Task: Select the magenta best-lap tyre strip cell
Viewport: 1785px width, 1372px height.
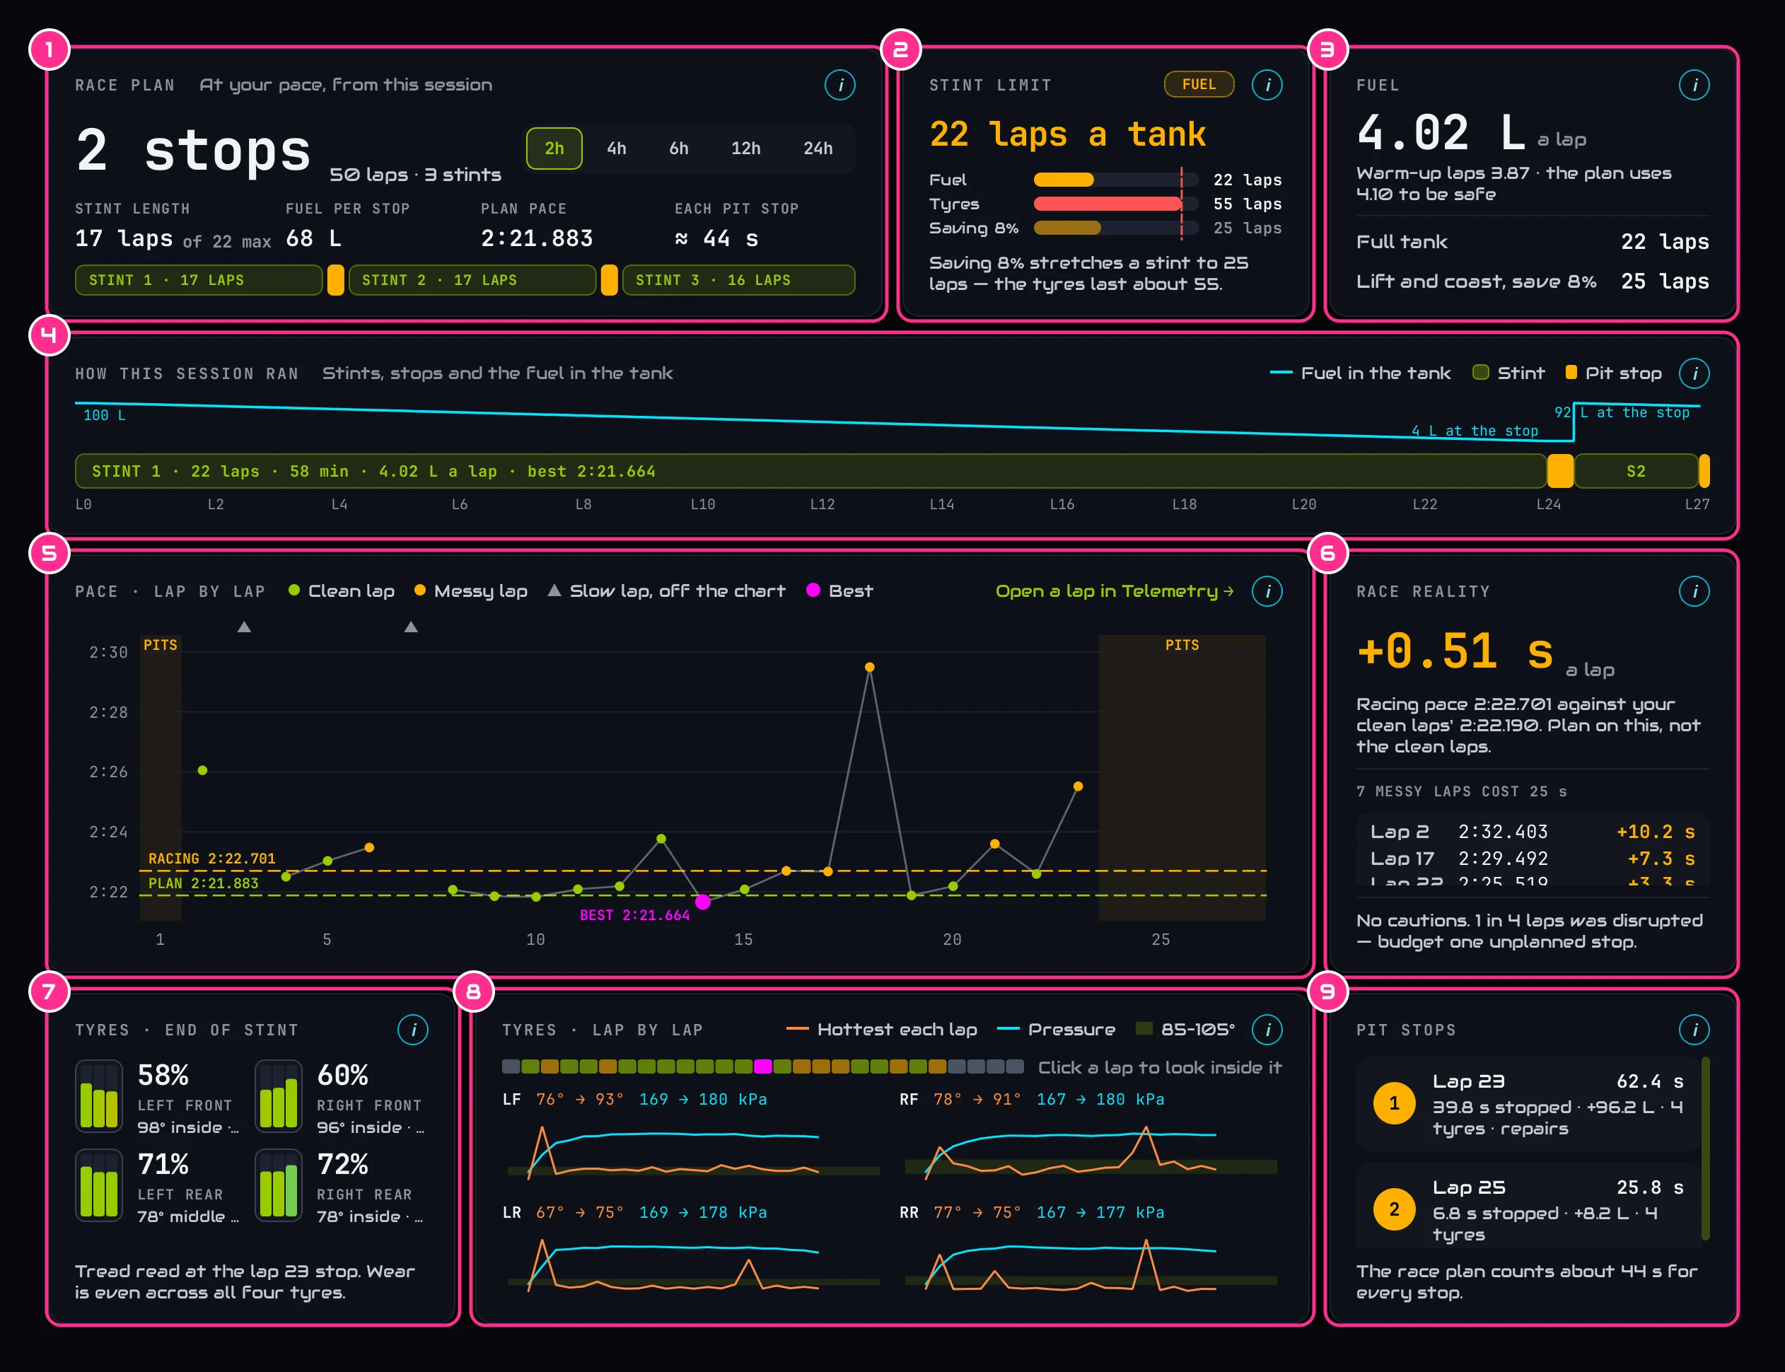Action: pos(762,1066)
